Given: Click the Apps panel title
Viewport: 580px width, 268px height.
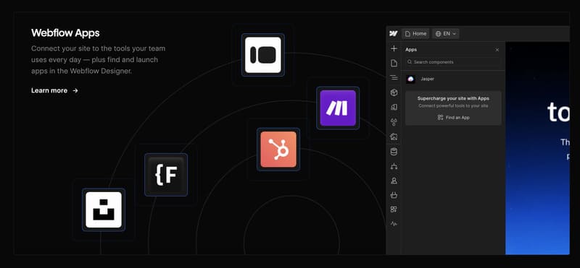Looking at the screenshot, I should (x=411, y=49).
